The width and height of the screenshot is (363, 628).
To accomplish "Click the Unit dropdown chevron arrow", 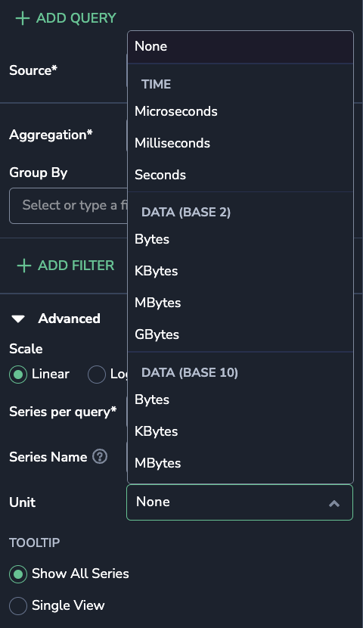I will click(x=334, y=503).
